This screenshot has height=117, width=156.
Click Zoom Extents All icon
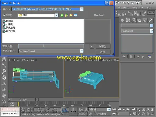coord(152,109)
